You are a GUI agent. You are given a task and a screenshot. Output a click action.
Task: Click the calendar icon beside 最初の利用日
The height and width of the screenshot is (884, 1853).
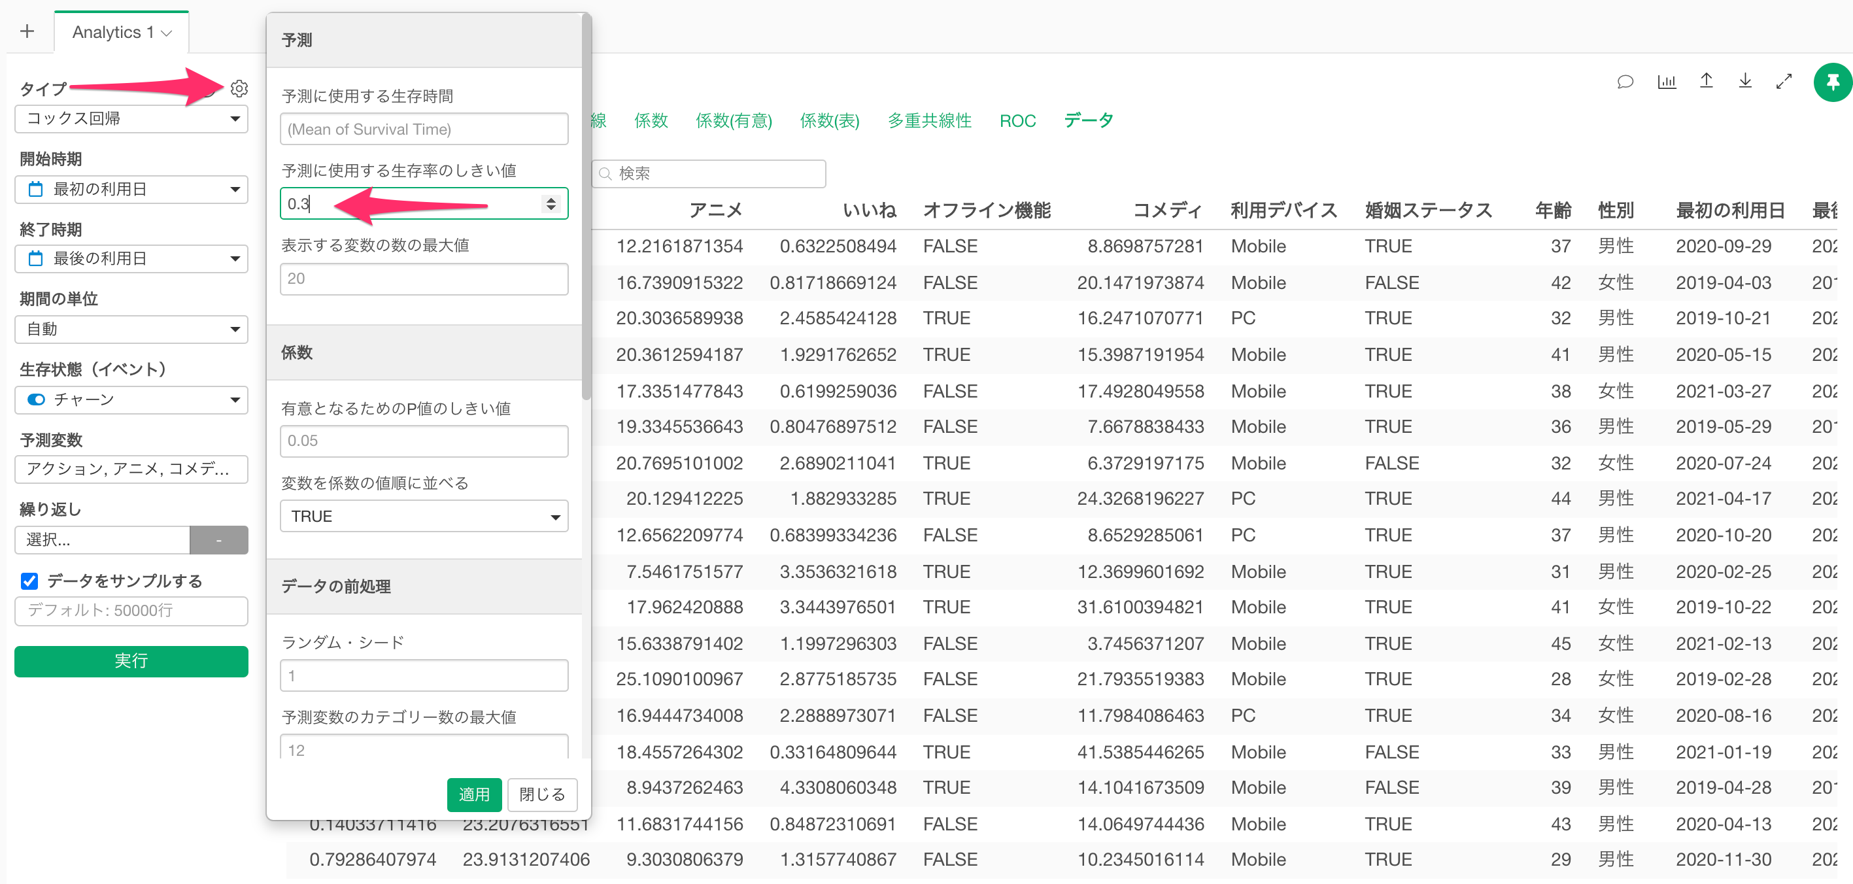click(x=35, y=189)
